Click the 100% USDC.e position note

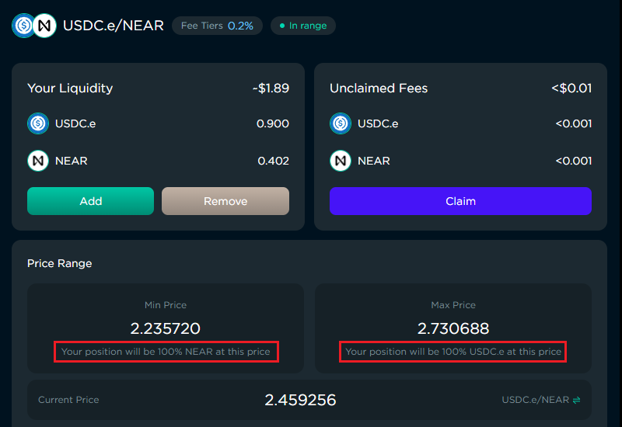pyautogui.click(x=453, y=352)
